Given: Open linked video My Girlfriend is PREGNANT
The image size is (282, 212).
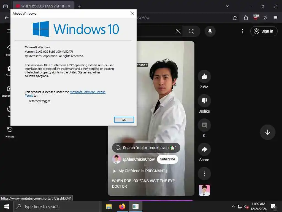Looking at the screenshot, I should (x=140, y=171).
